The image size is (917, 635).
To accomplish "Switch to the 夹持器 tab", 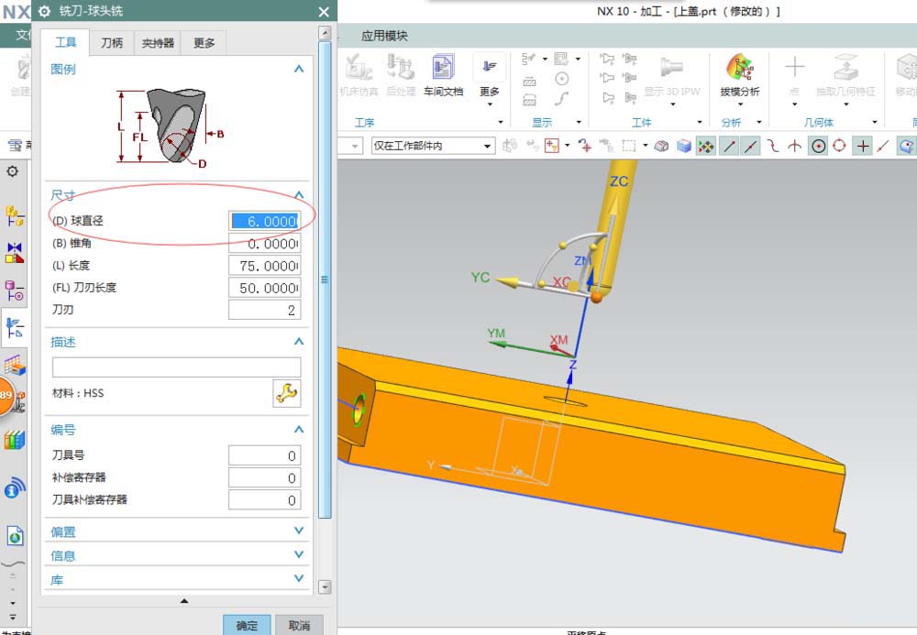I will (158, 43).
